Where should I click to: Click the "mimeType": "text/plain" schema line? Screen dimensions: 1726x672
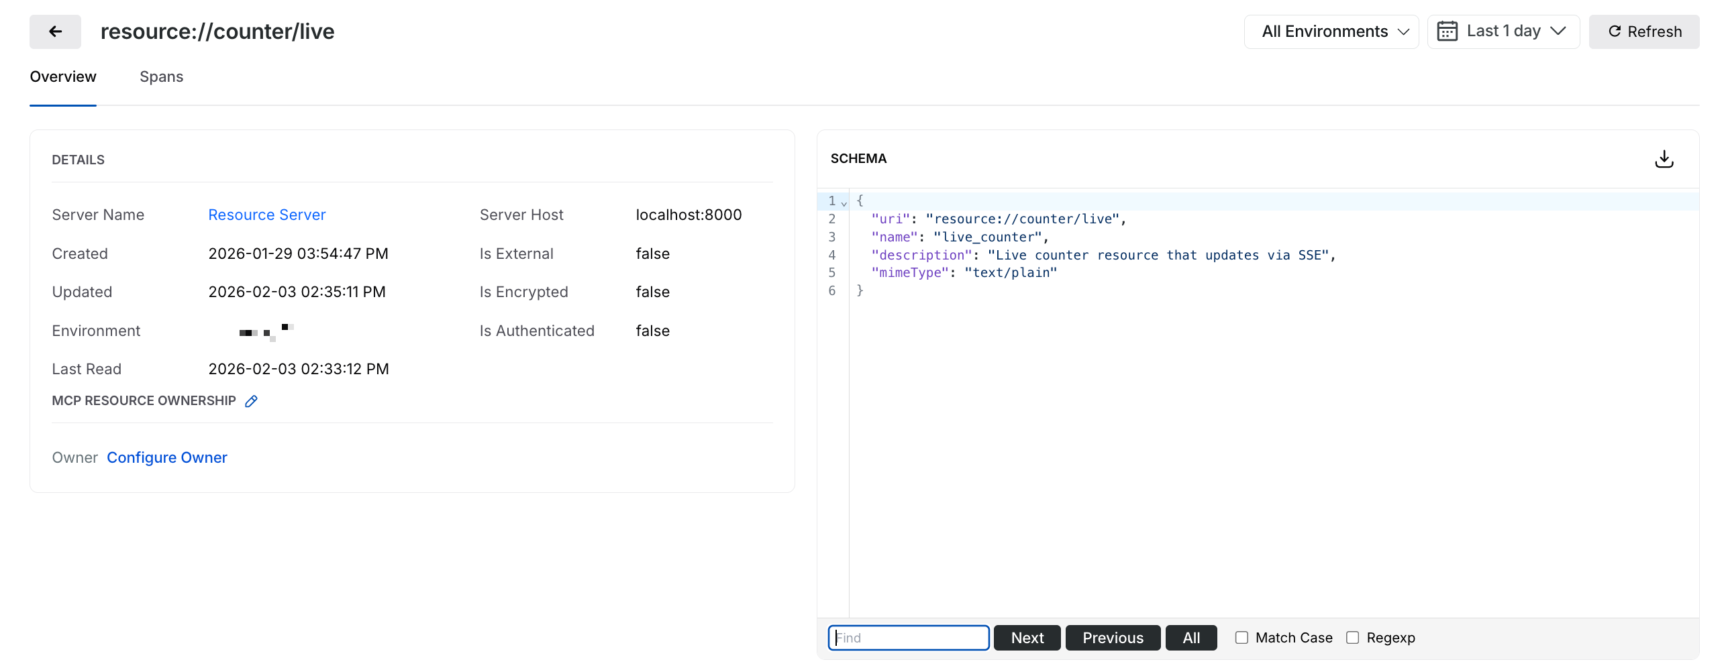[x=964, y=273]
